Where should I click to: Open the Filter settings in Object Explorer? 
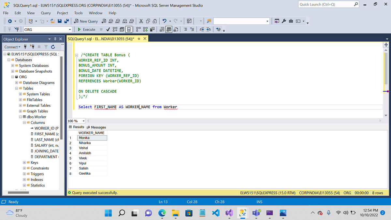(46, 47)
